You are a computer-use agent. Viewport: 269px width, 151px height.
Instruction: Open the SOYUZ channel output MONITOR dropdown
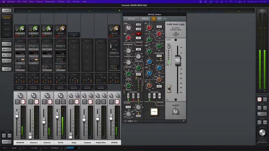(x=61, y=88)
